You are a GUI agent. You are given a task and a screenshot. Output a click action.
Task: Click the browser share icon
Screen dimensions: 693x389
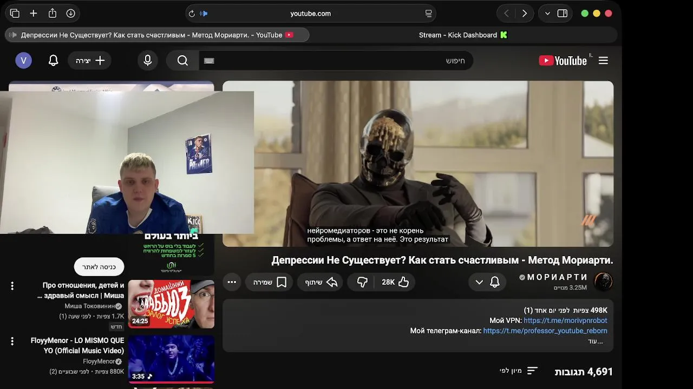pos(53,14)
